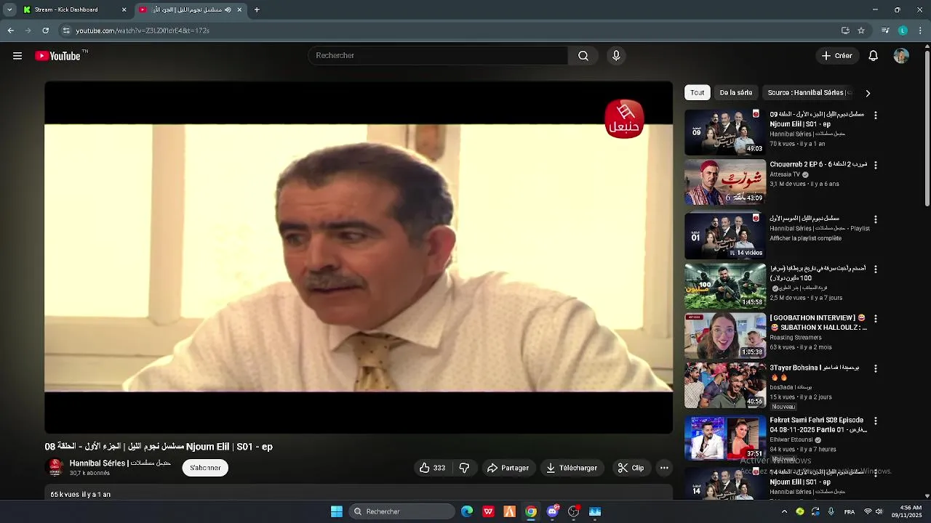Open options for the Hannibal playlist item
This screenshot has width=931, height=523.
[x=876, y=219]
